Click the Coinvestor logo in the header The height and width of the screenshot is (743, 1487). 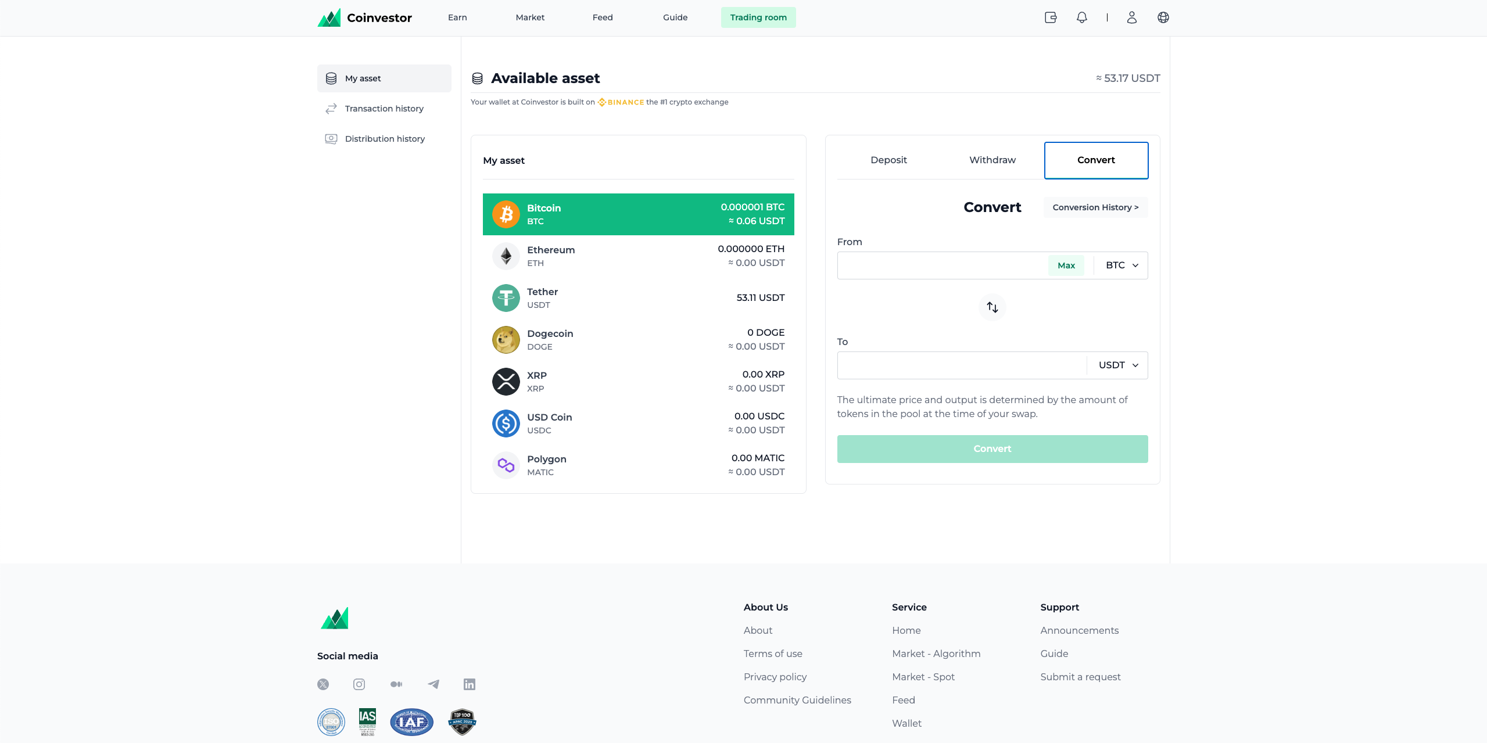tap(364, 17)
